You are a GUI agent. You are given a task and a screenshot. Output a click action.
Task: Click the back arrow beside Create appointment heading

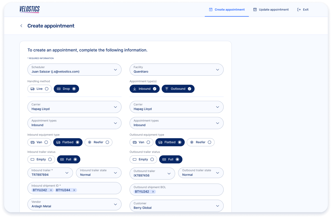21,26
